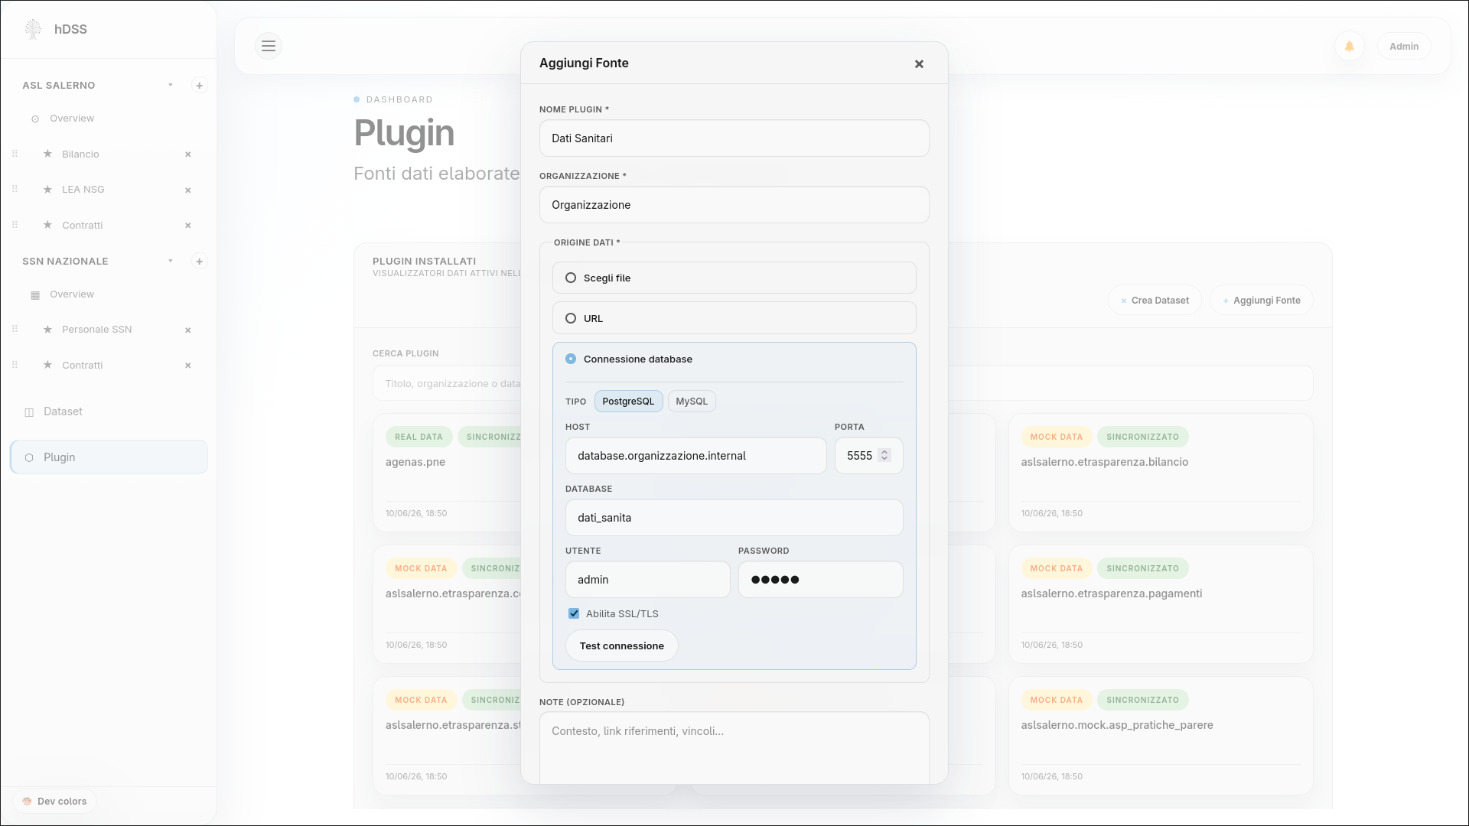This screenshot has width=1469, height=826.
Task: Open the Admin user button
Action: (x=1404, y=47)
